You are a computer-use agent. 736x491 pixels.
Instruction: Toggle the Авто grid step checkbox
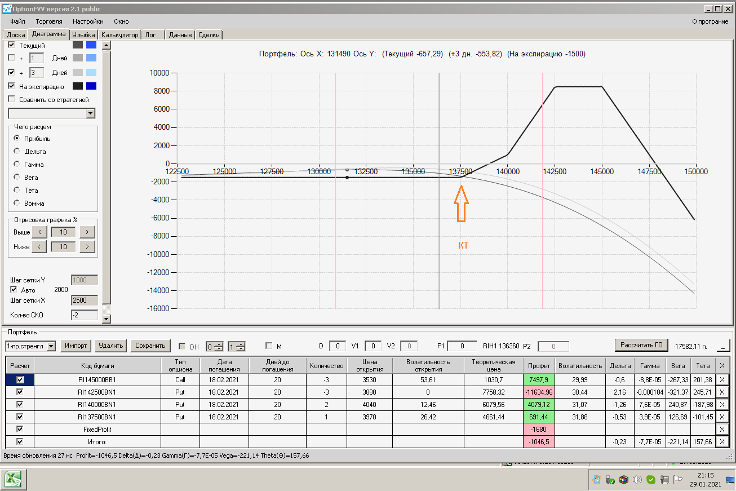tap(14, 290)
